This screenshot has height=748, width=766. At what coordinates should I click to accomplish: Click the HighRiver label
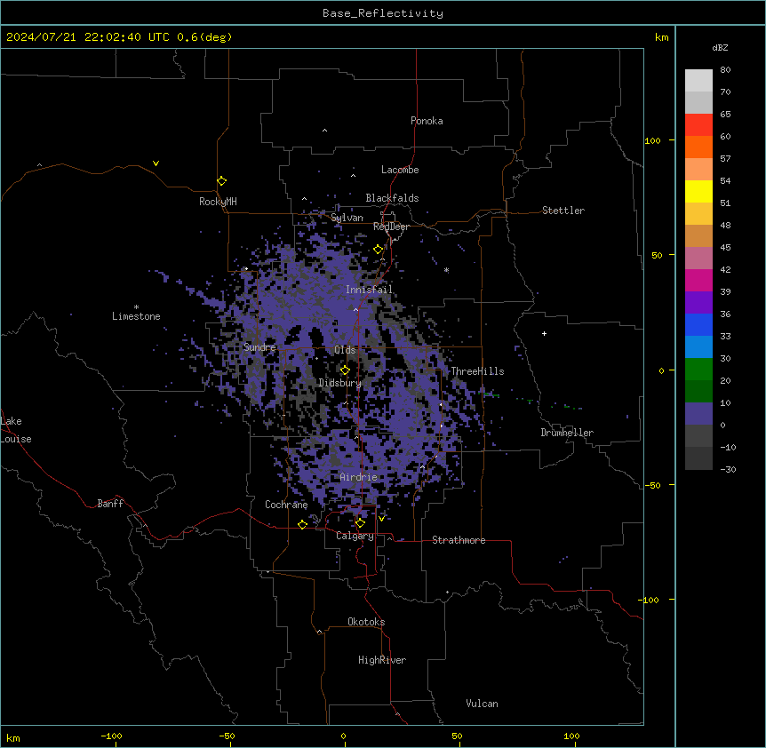pos(382,660)
